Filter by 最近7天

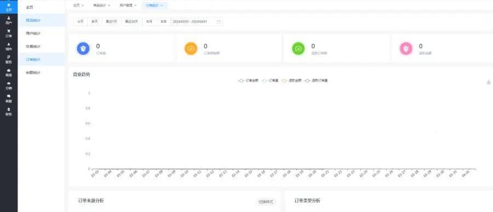point(111,22)
